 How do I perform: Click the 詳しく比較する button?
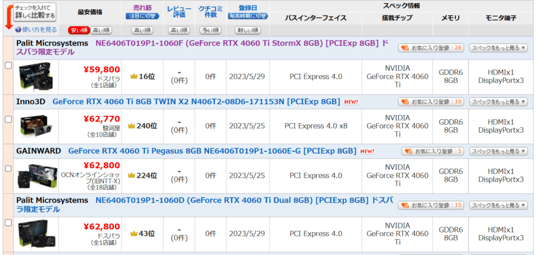point(35,12)
